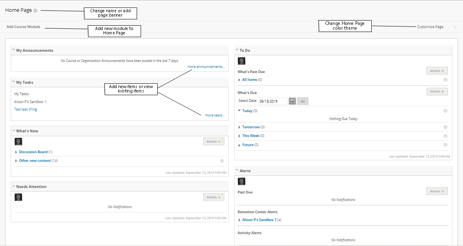463x246 pixels.
Task: Open the more announcements link
Action: point(206,67)
